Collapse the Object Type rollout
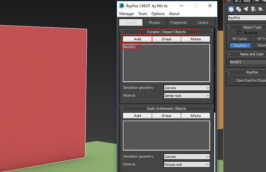 pyautogui.click(x=229, y=27)
